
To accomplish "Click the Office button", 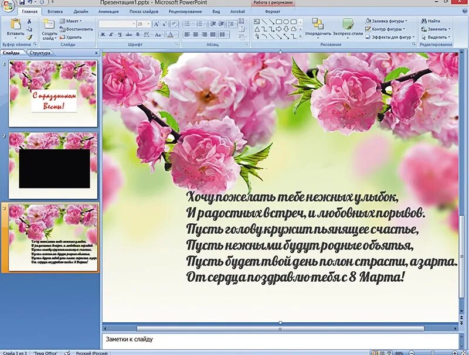I will coord(8,5).
